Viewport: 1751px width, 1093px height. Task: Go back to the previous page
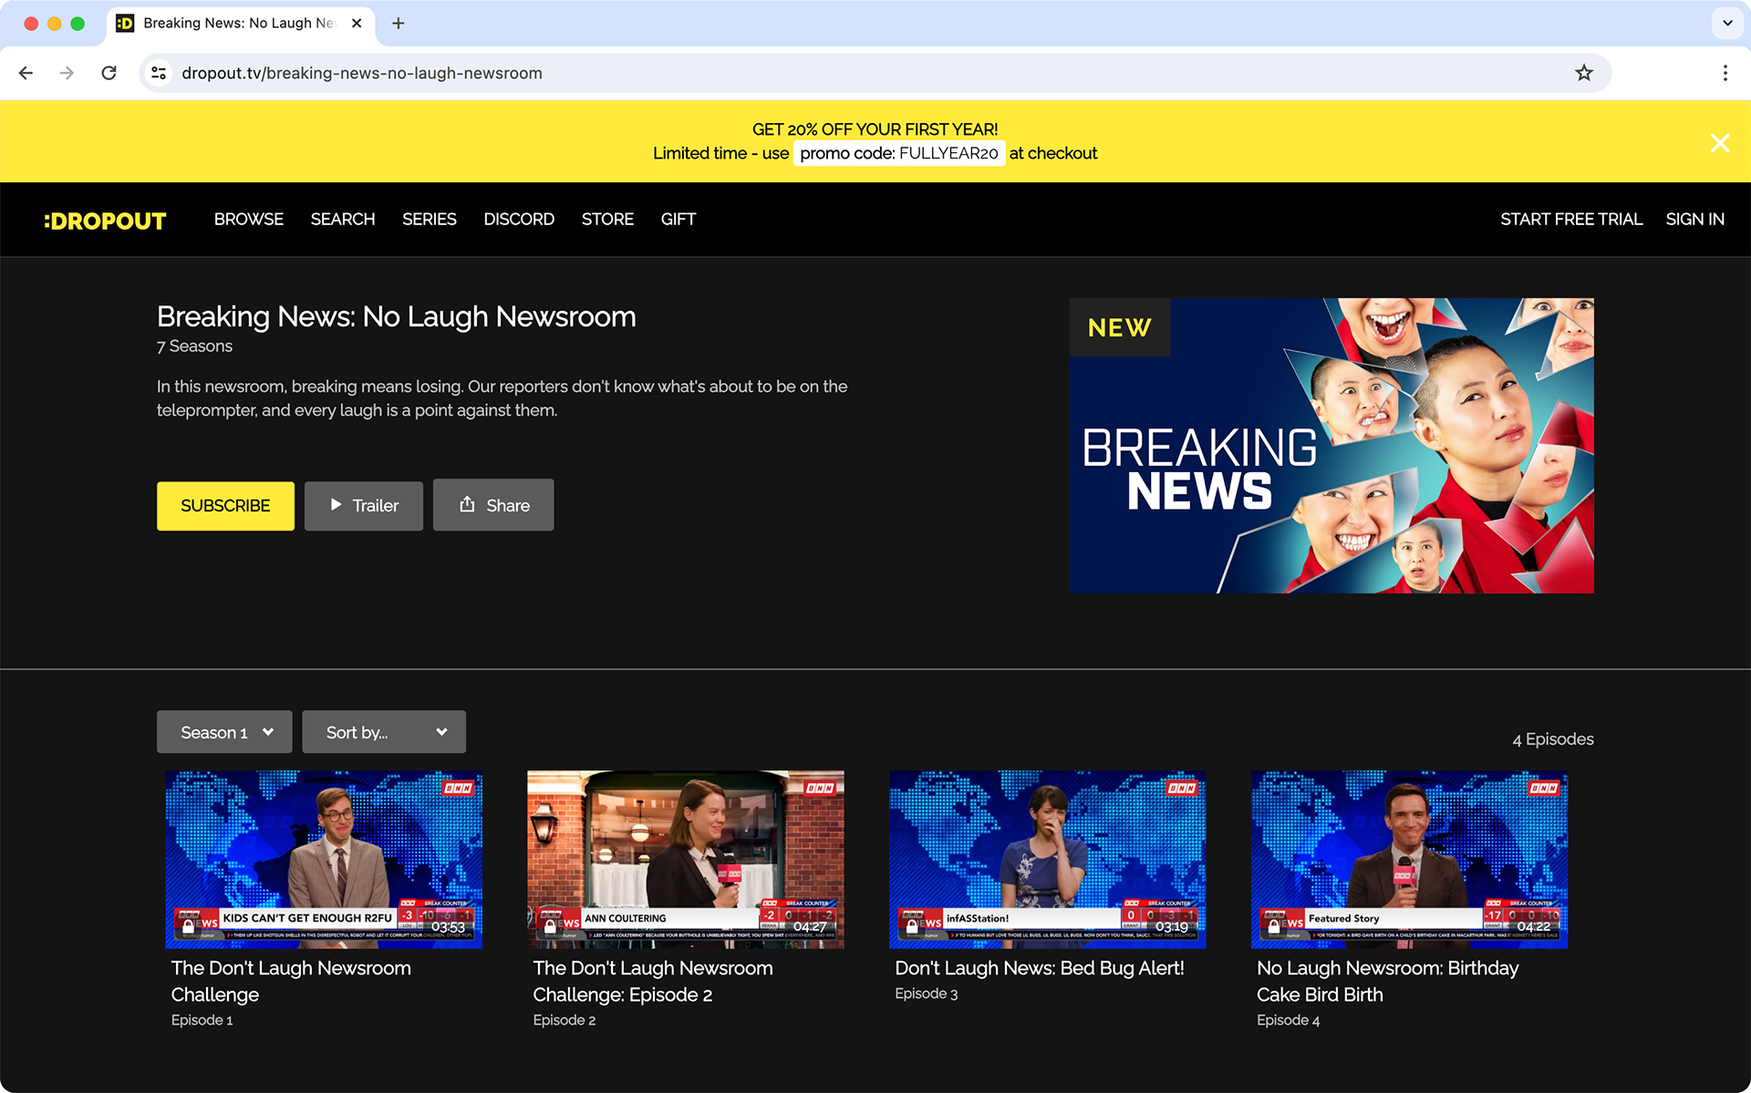tap(26, 73)
